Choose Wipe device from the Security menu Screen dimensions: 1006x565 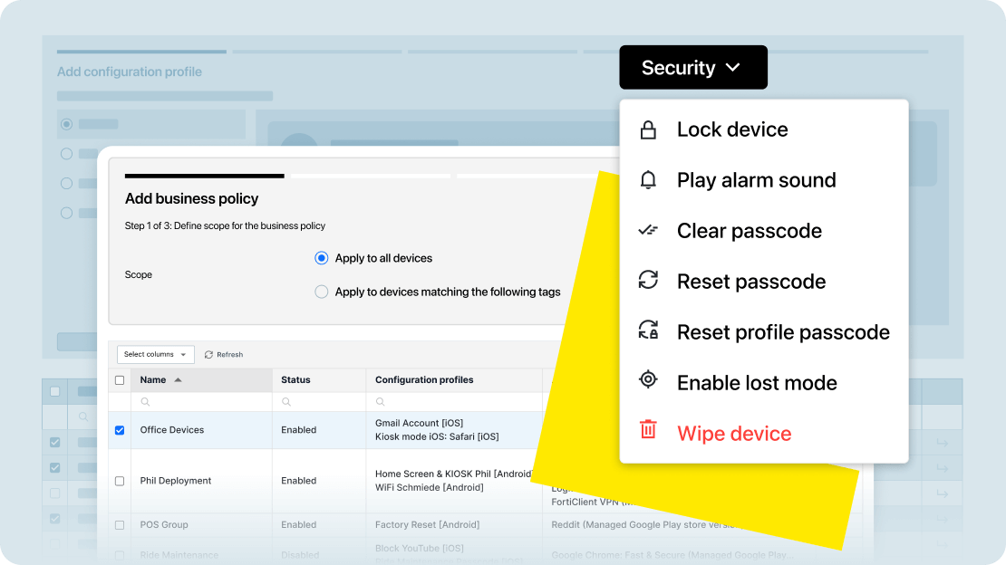tap(734, 434)
